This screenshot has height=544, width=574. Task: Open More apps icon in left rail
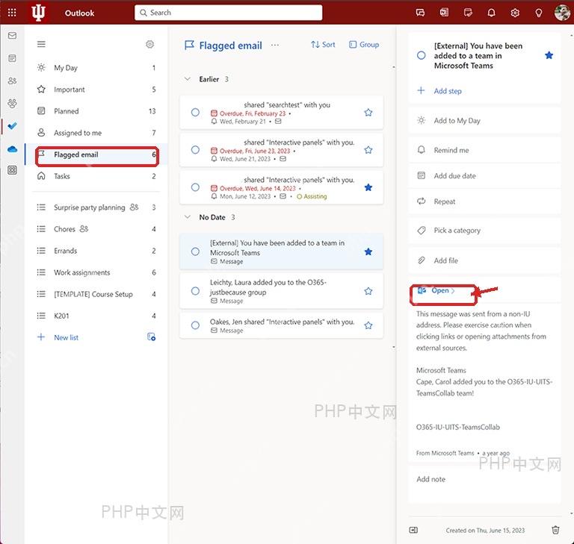[12, 170]
